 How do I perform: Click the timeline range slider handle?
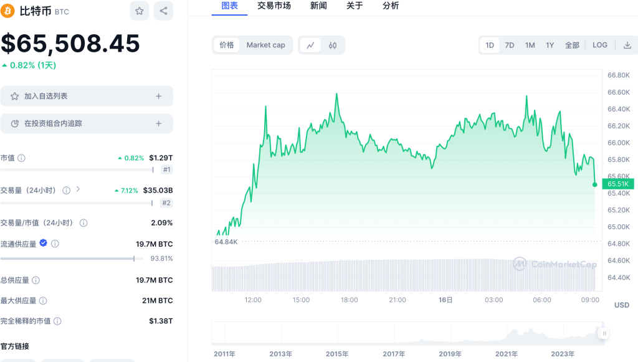tap(603, 333)
